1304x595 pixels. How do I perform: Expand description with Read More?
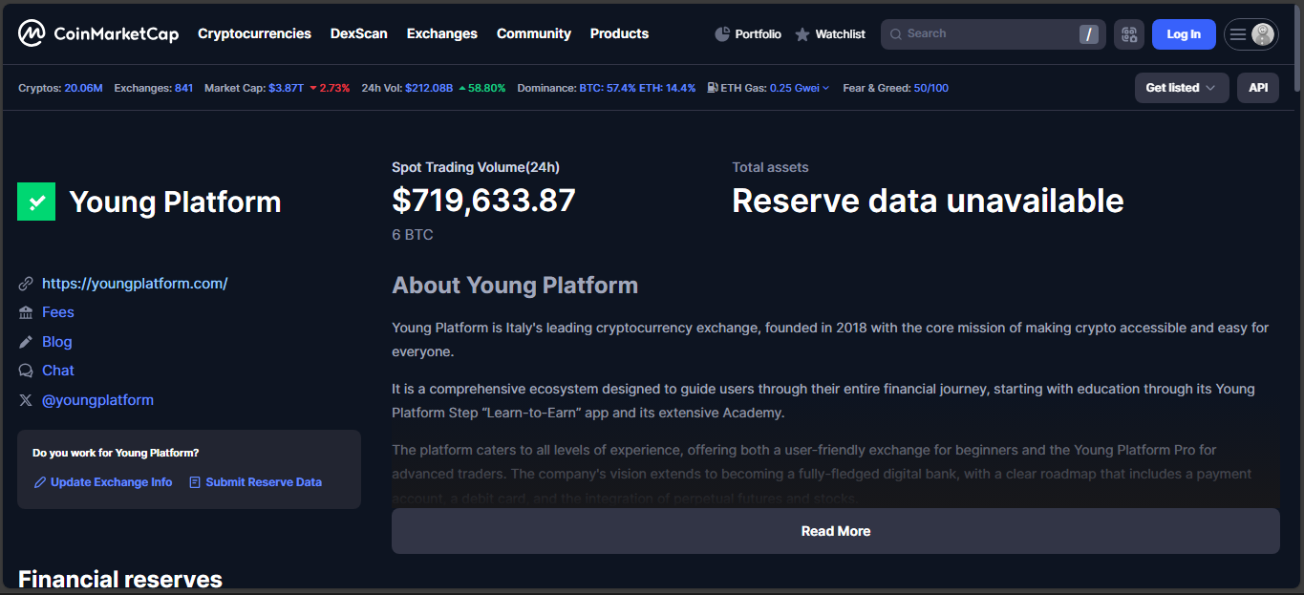point(835,531)
